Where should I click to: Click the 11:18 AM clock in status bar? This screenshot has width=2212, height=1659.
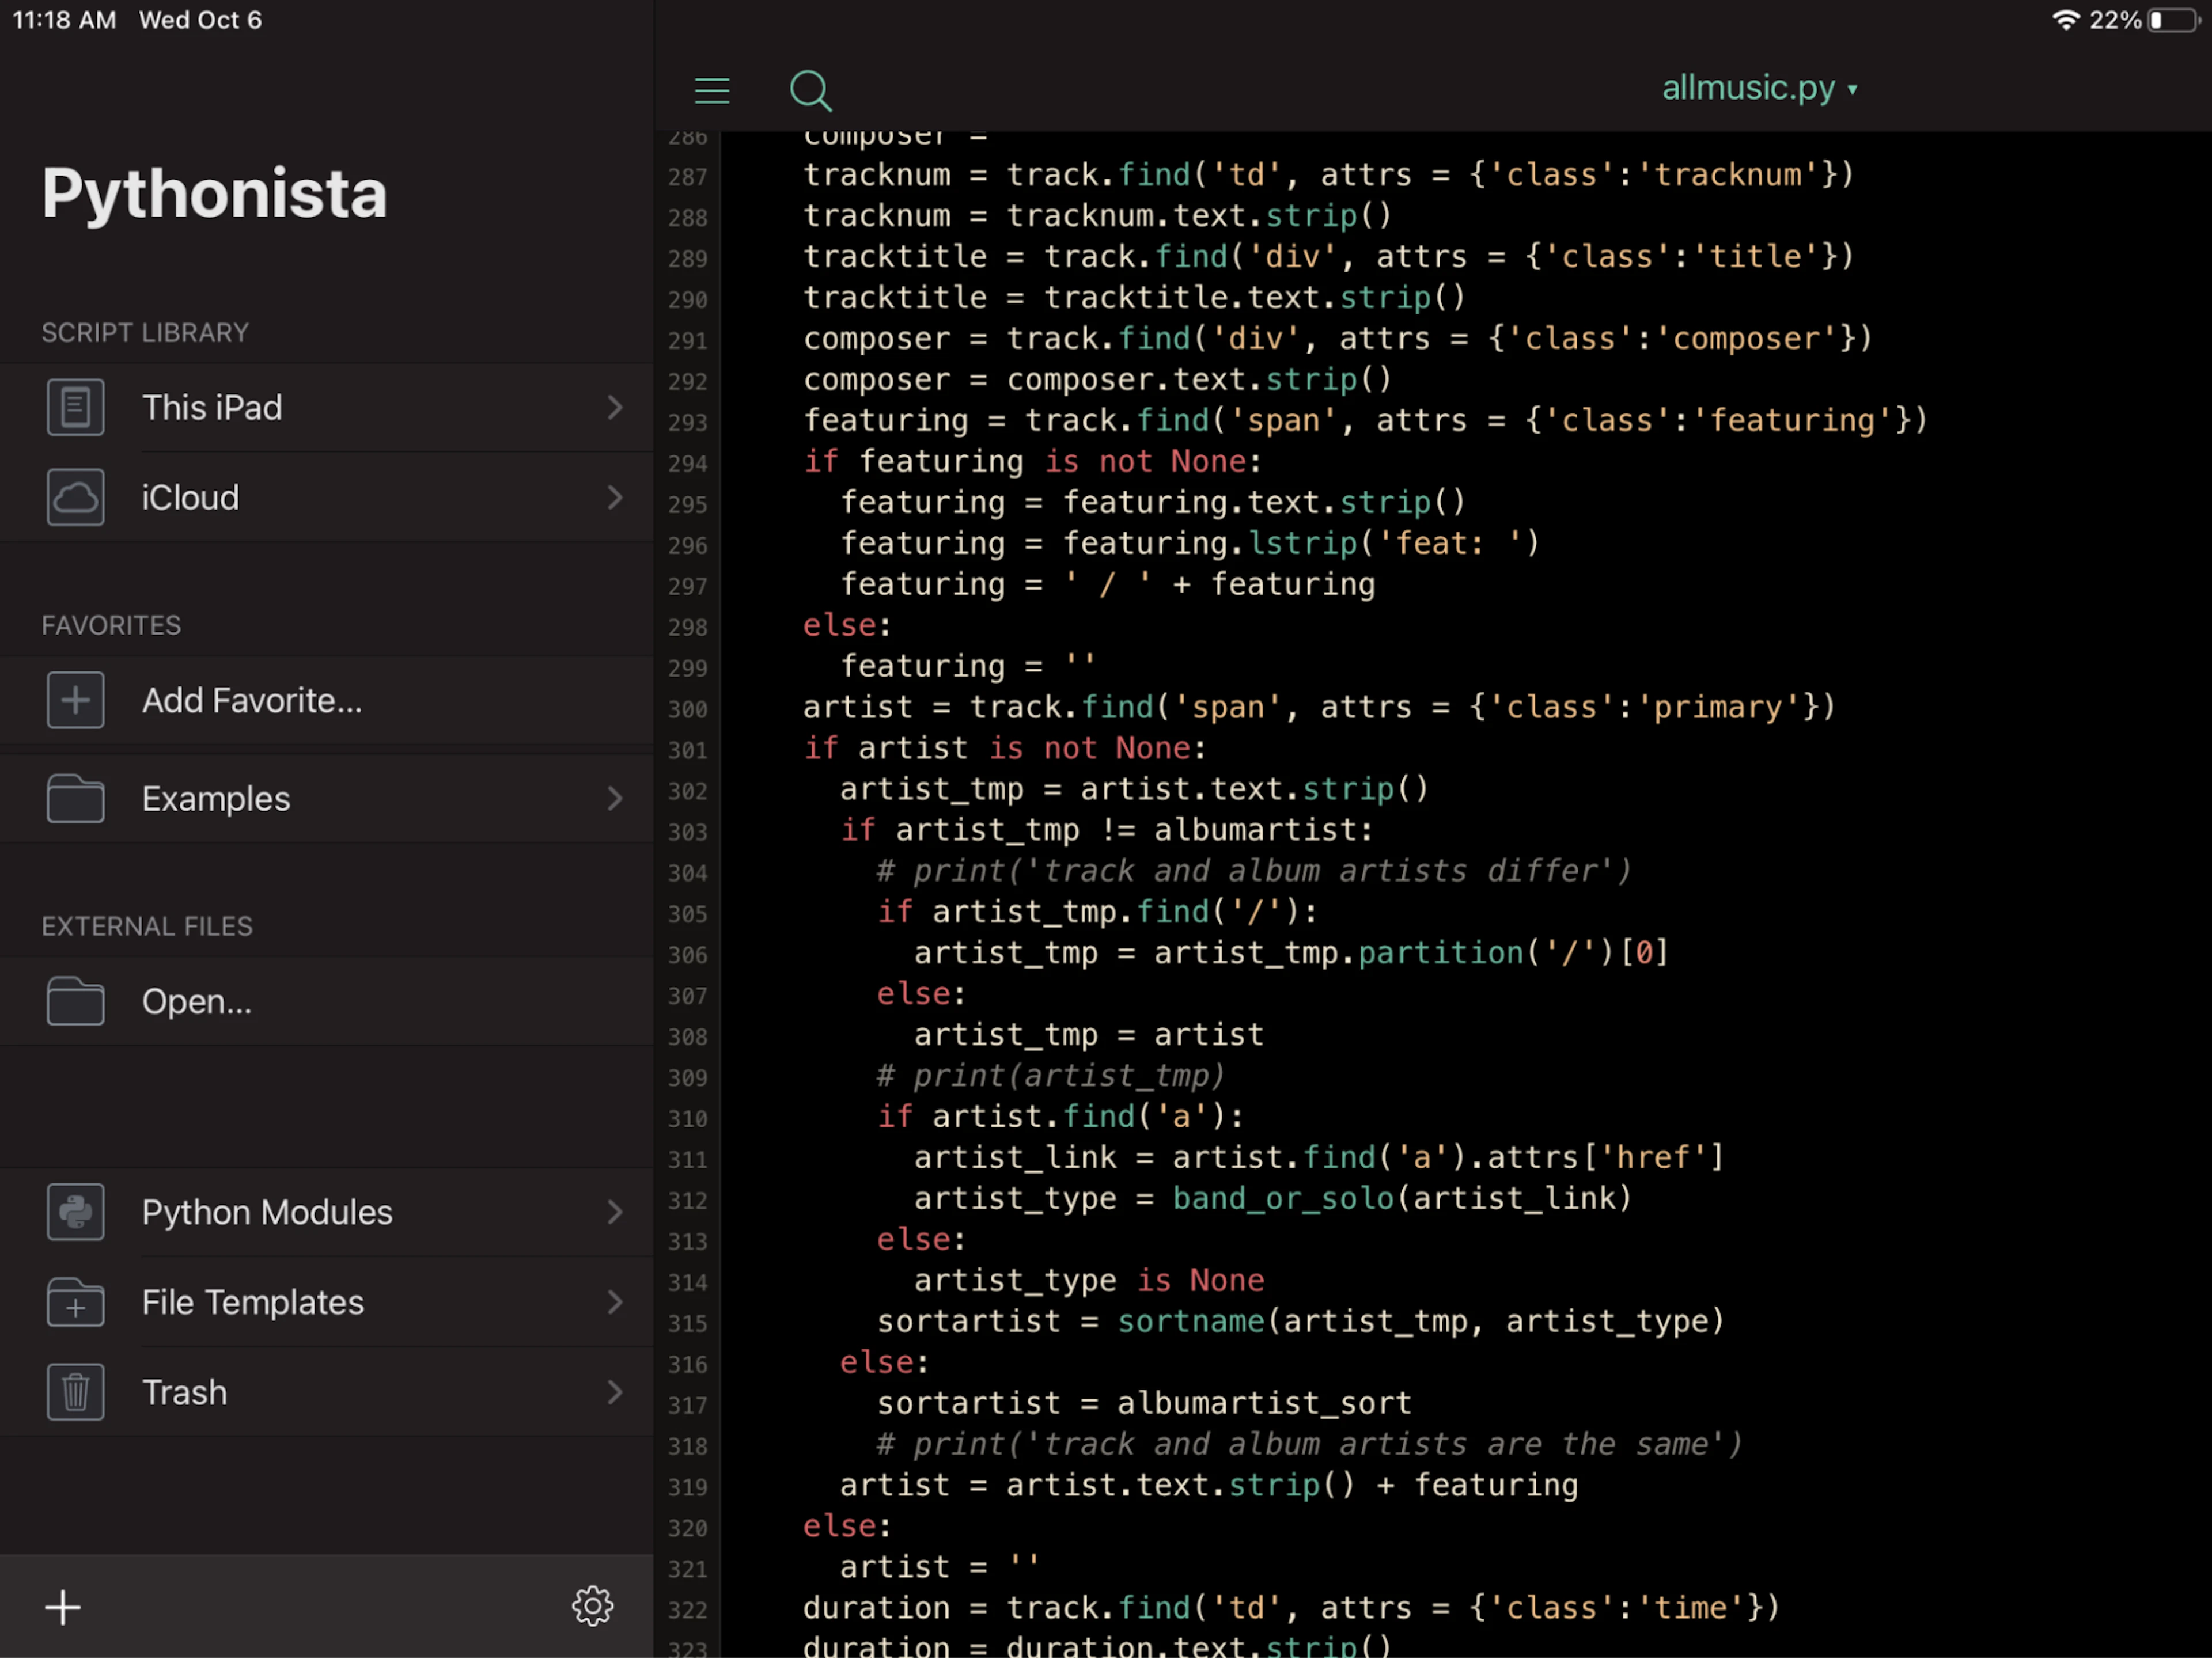click(64, 20)
